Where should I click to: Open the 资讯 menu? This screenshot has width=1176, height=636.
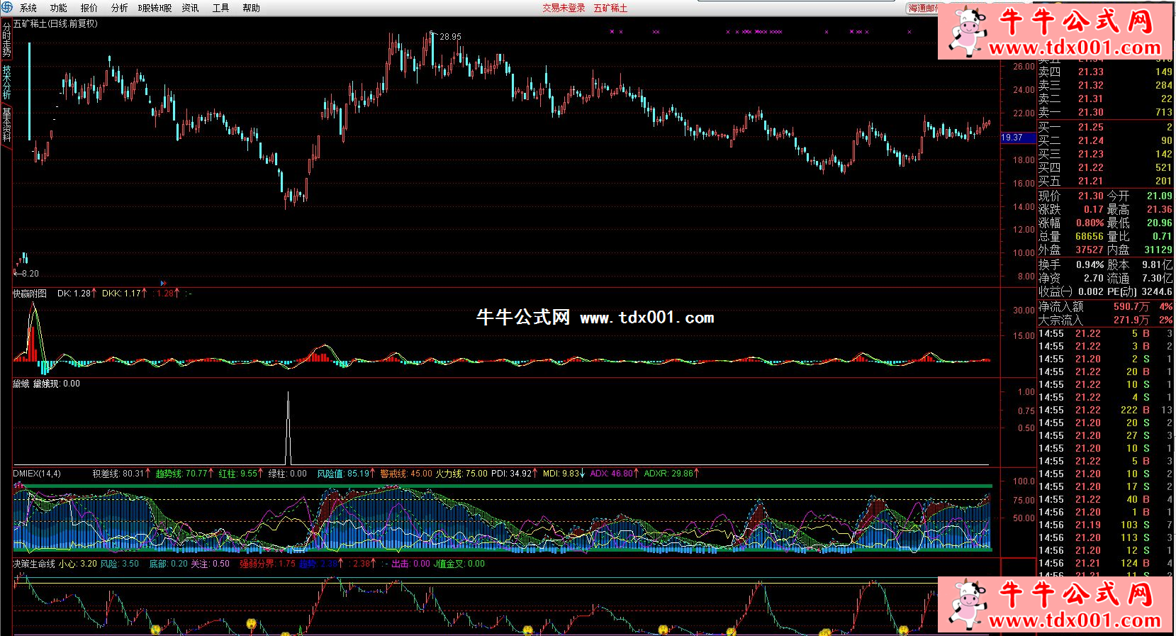191,8
